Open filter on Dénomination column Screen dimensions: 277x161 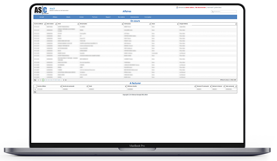[122, 24]
